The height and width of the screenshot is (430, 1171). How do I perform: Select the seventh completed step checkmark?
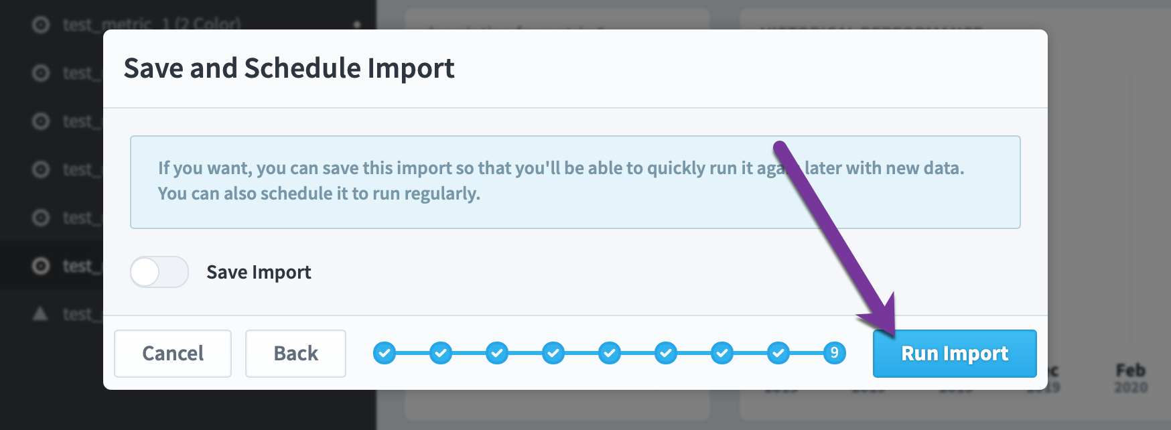[x=722, y=353]
